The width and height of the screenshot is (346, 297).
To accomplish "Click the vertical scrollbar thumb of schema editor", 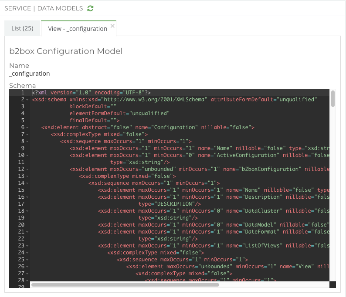I will tap(333, 99).
